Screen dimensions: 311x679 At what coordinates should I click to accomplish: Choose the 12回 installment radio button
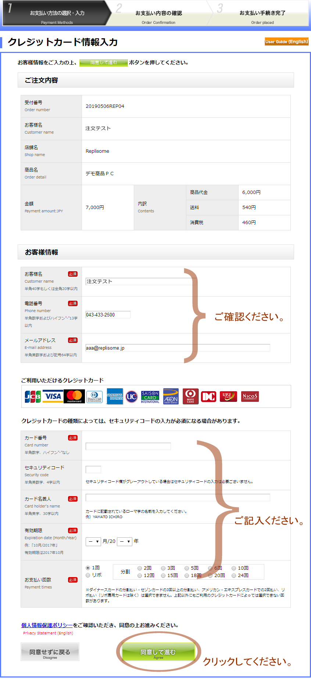tap(140, 576)
